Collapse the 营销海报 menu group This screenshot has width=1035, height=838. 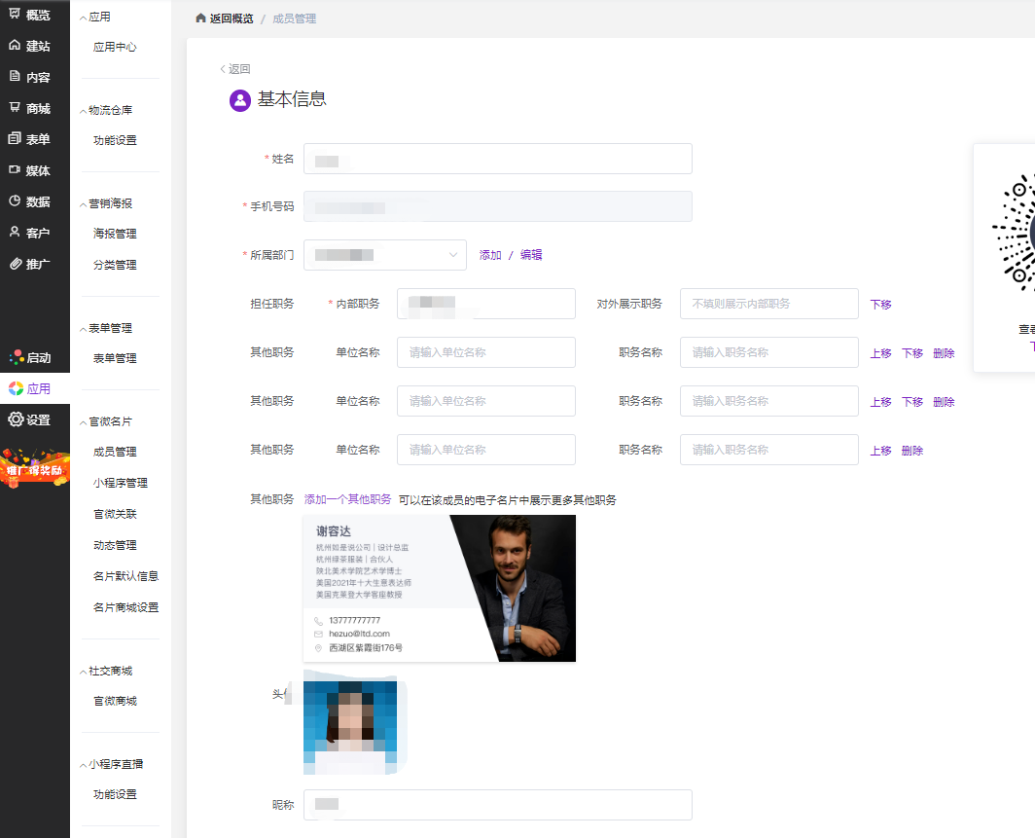point(84,203)
